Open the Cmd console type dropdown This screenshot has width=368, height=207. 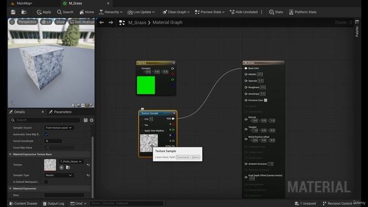click(x=78, y=204)
